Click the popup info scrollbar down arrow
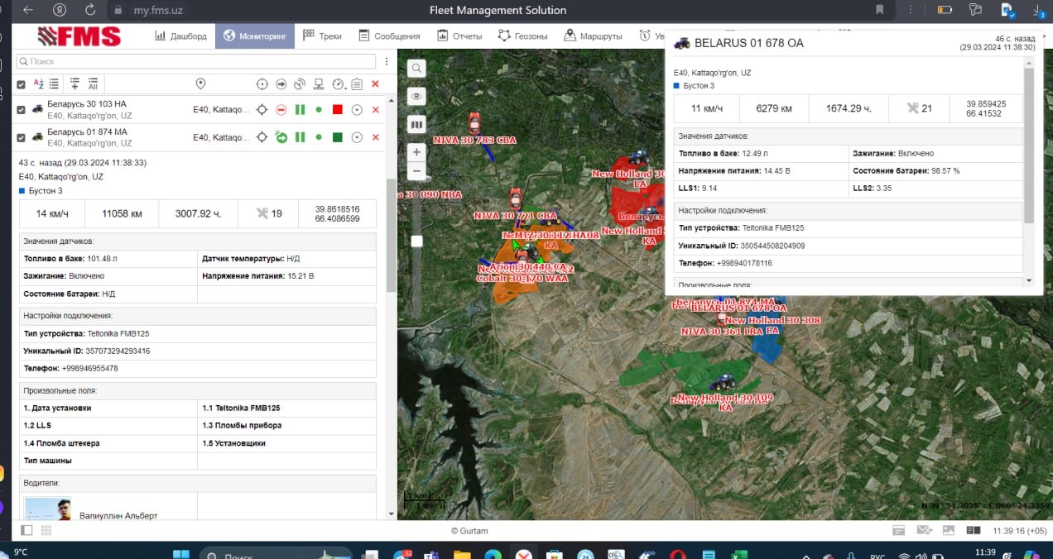This screenshot has height=559, width=1053. pyautogui.click(x=1029, y=281)
